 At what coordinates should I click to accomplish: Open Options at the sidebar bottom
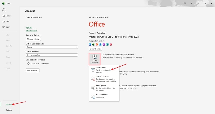(9, 110)
